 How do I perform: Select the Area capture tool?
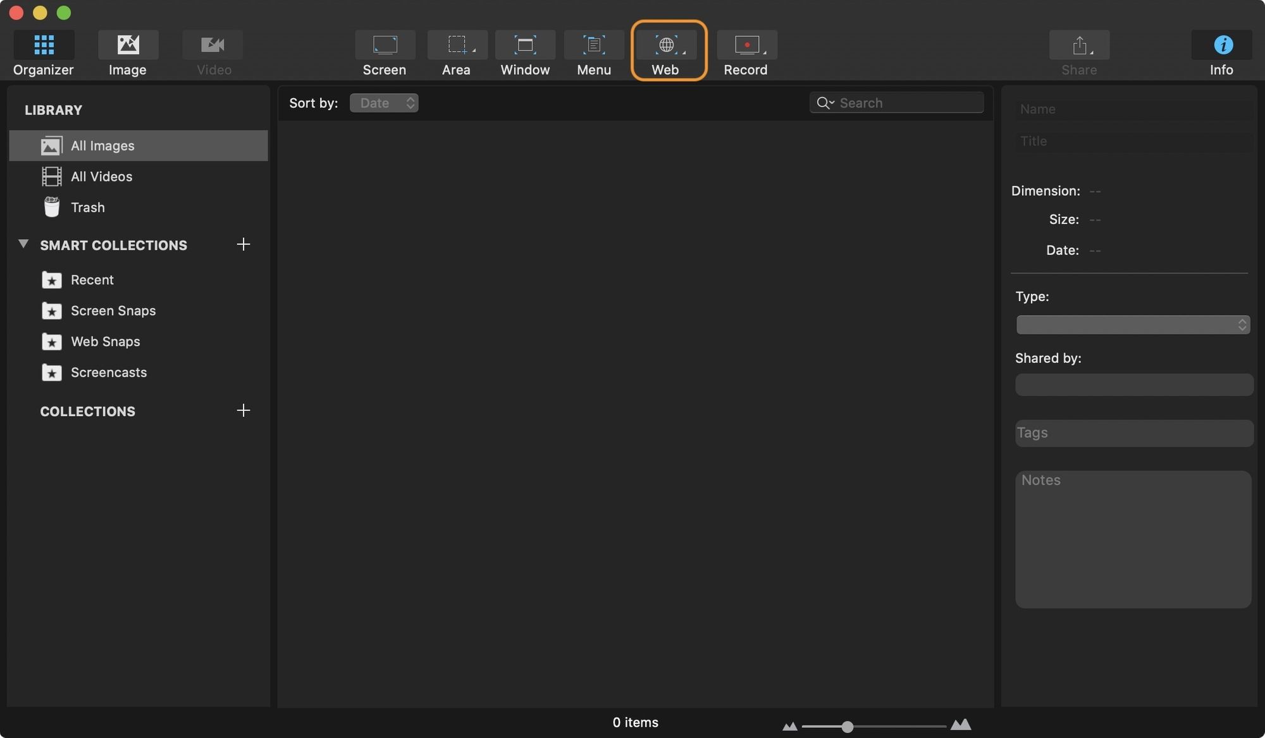tap(457, 45)
